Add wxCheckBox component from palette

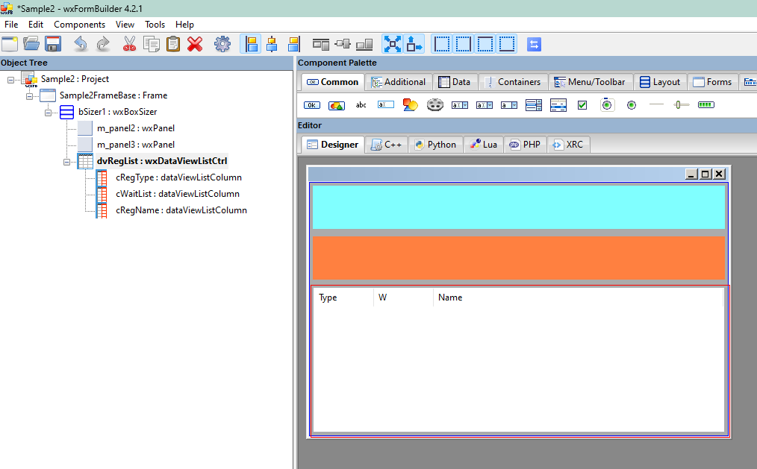point(582,105)
